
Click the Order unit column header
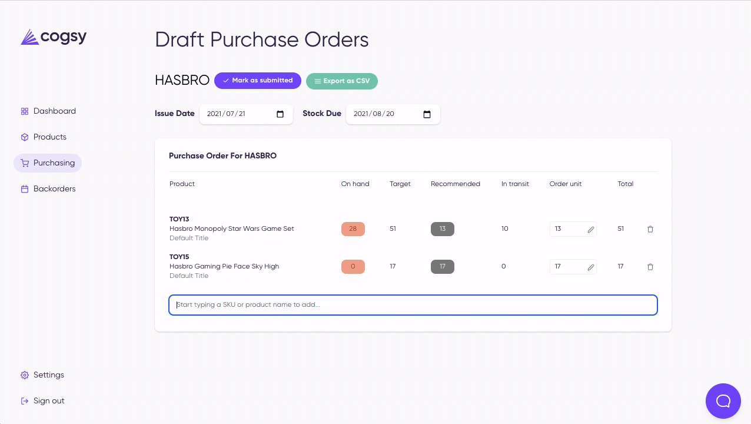(x=566, y=184)
